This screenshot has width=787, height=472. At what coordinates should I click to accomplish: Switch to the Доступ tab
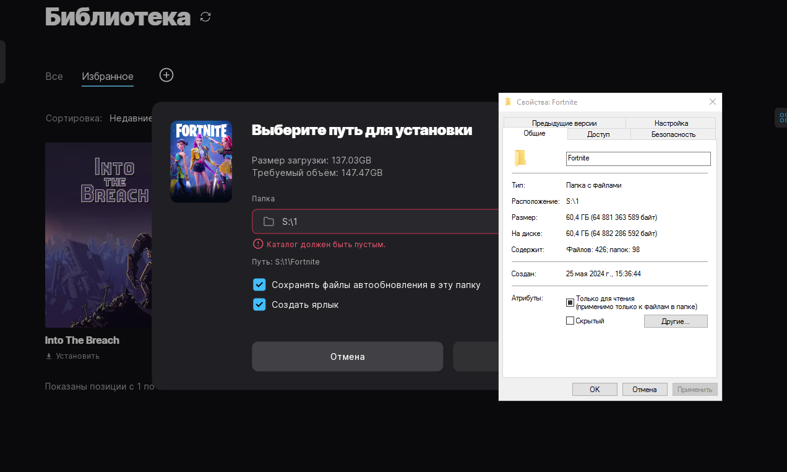tap(598, 134)
